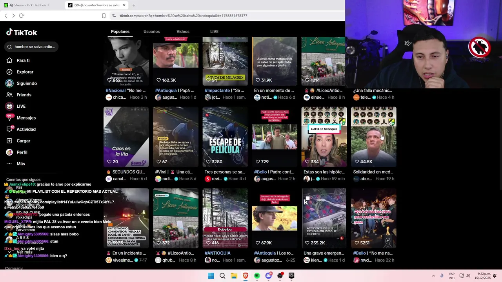
Task: Click #Viral hashtag caption
Action: [x=161, y=172]
